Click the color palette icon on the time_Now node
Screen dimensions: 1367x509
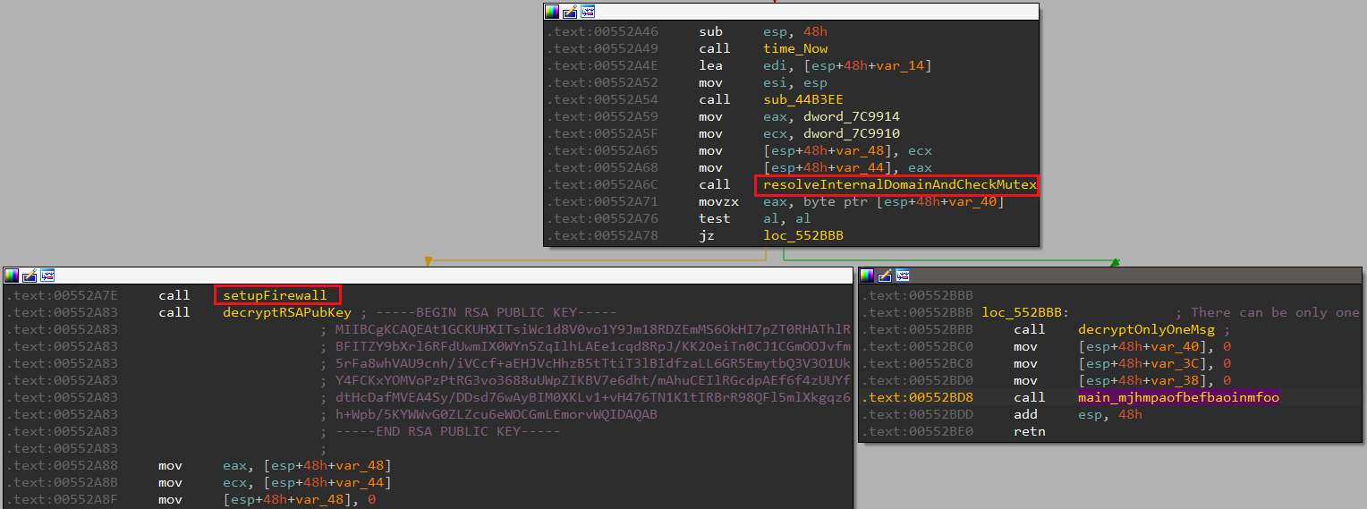pos(552,12)
